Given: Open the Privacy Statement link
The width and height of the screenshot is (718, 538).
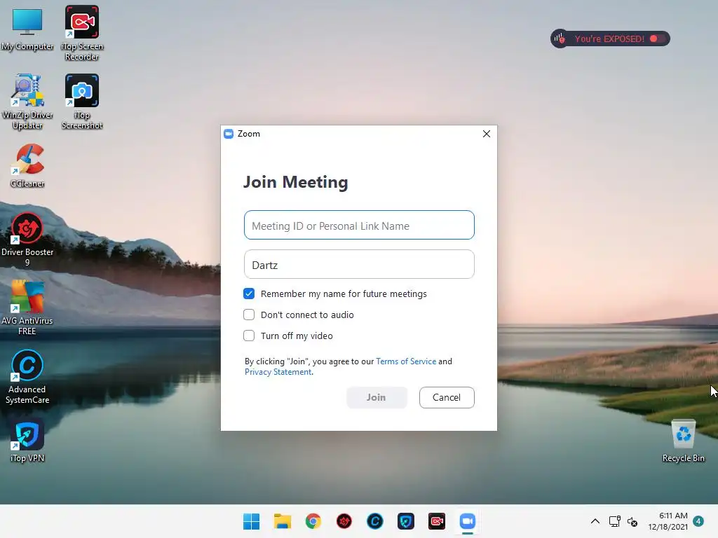Looking at the screenshot, I should [278, 372].
